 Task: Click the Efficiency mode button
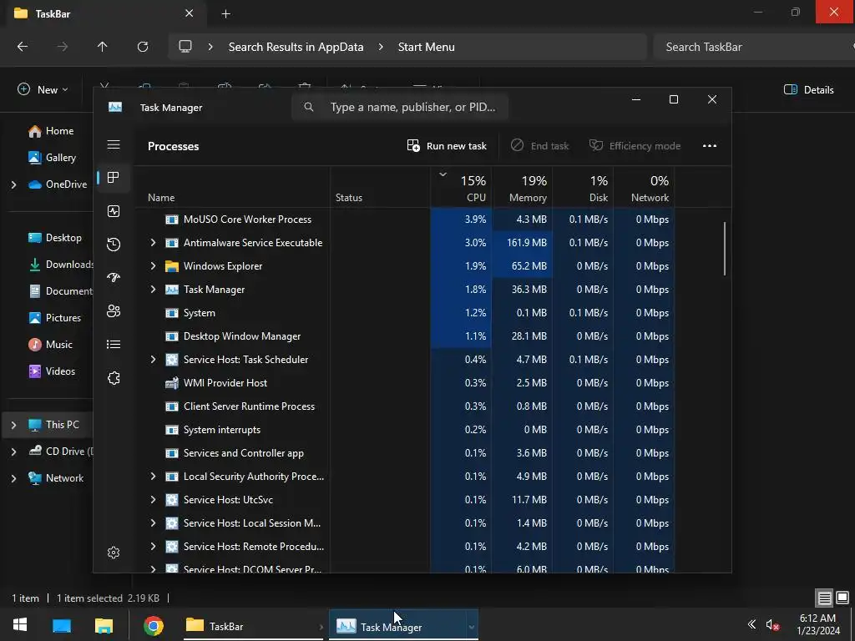click(x=635, y=145)
